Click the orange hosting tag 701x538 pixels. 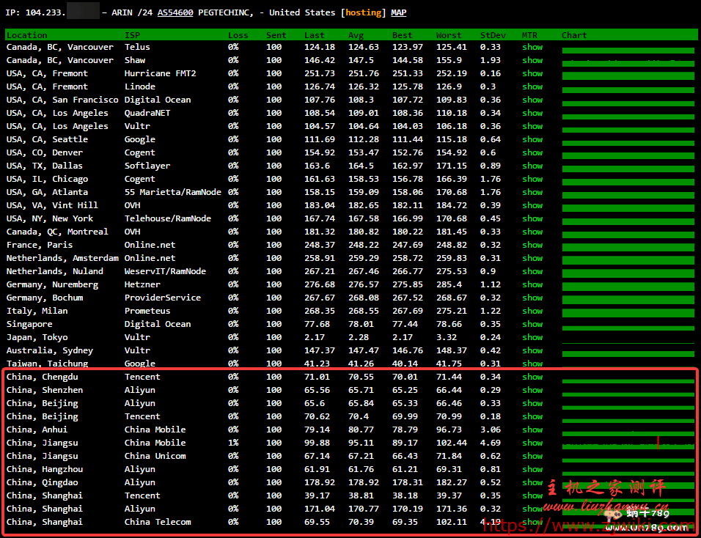point(363,12)
